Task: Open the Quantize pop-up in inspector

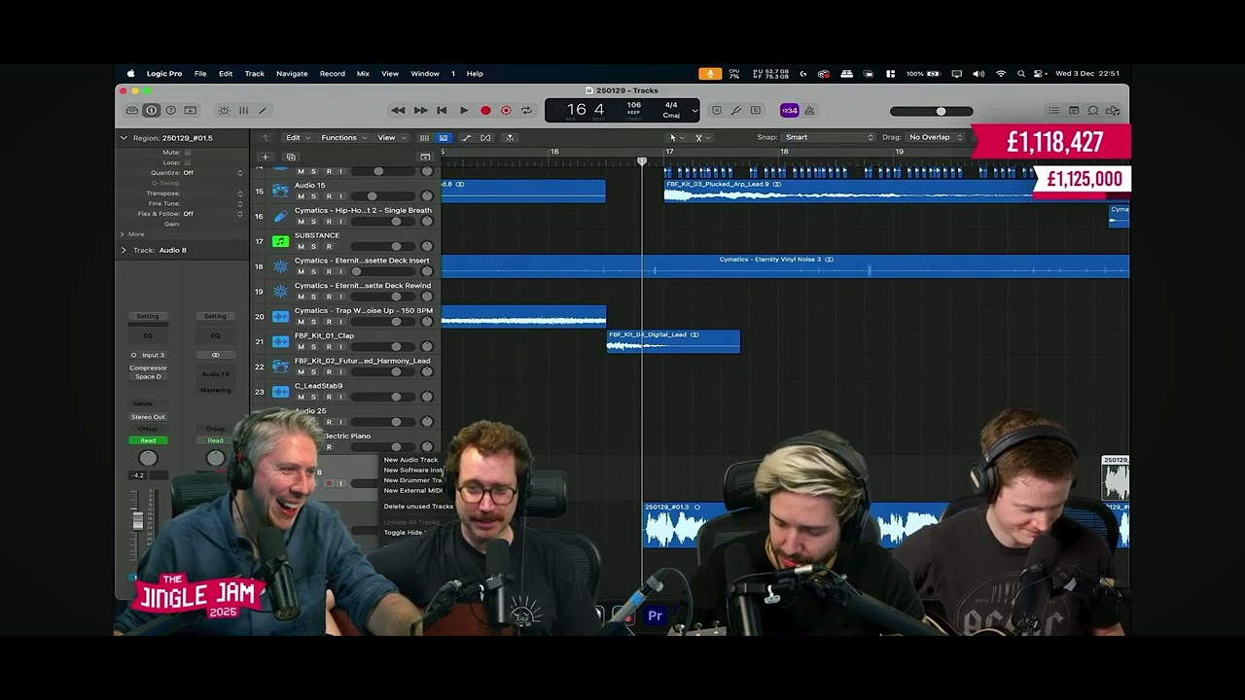Action: (x=213, y=173)
